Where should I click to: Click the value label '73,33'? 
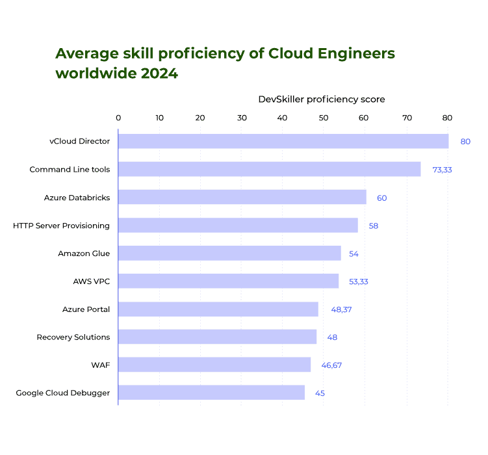[443, 170]
